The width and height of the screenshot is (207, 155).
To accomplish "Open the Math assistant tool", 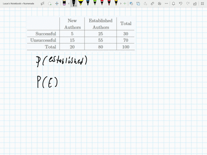I will pos(160,3).
